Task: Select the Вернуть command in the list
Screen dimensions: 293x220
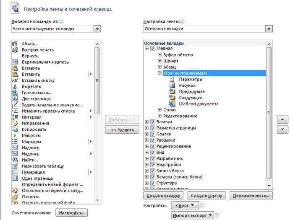Action: (x=30, y=56)
